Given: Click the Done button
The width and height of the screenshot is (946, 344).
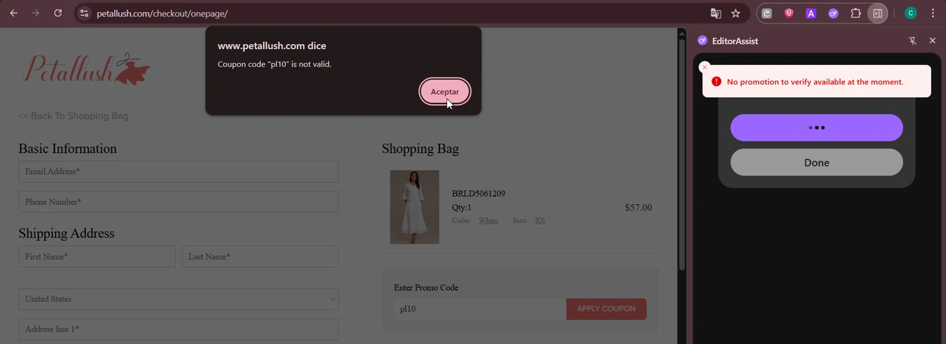Looking at the screenshot, I should pos(817,163).
